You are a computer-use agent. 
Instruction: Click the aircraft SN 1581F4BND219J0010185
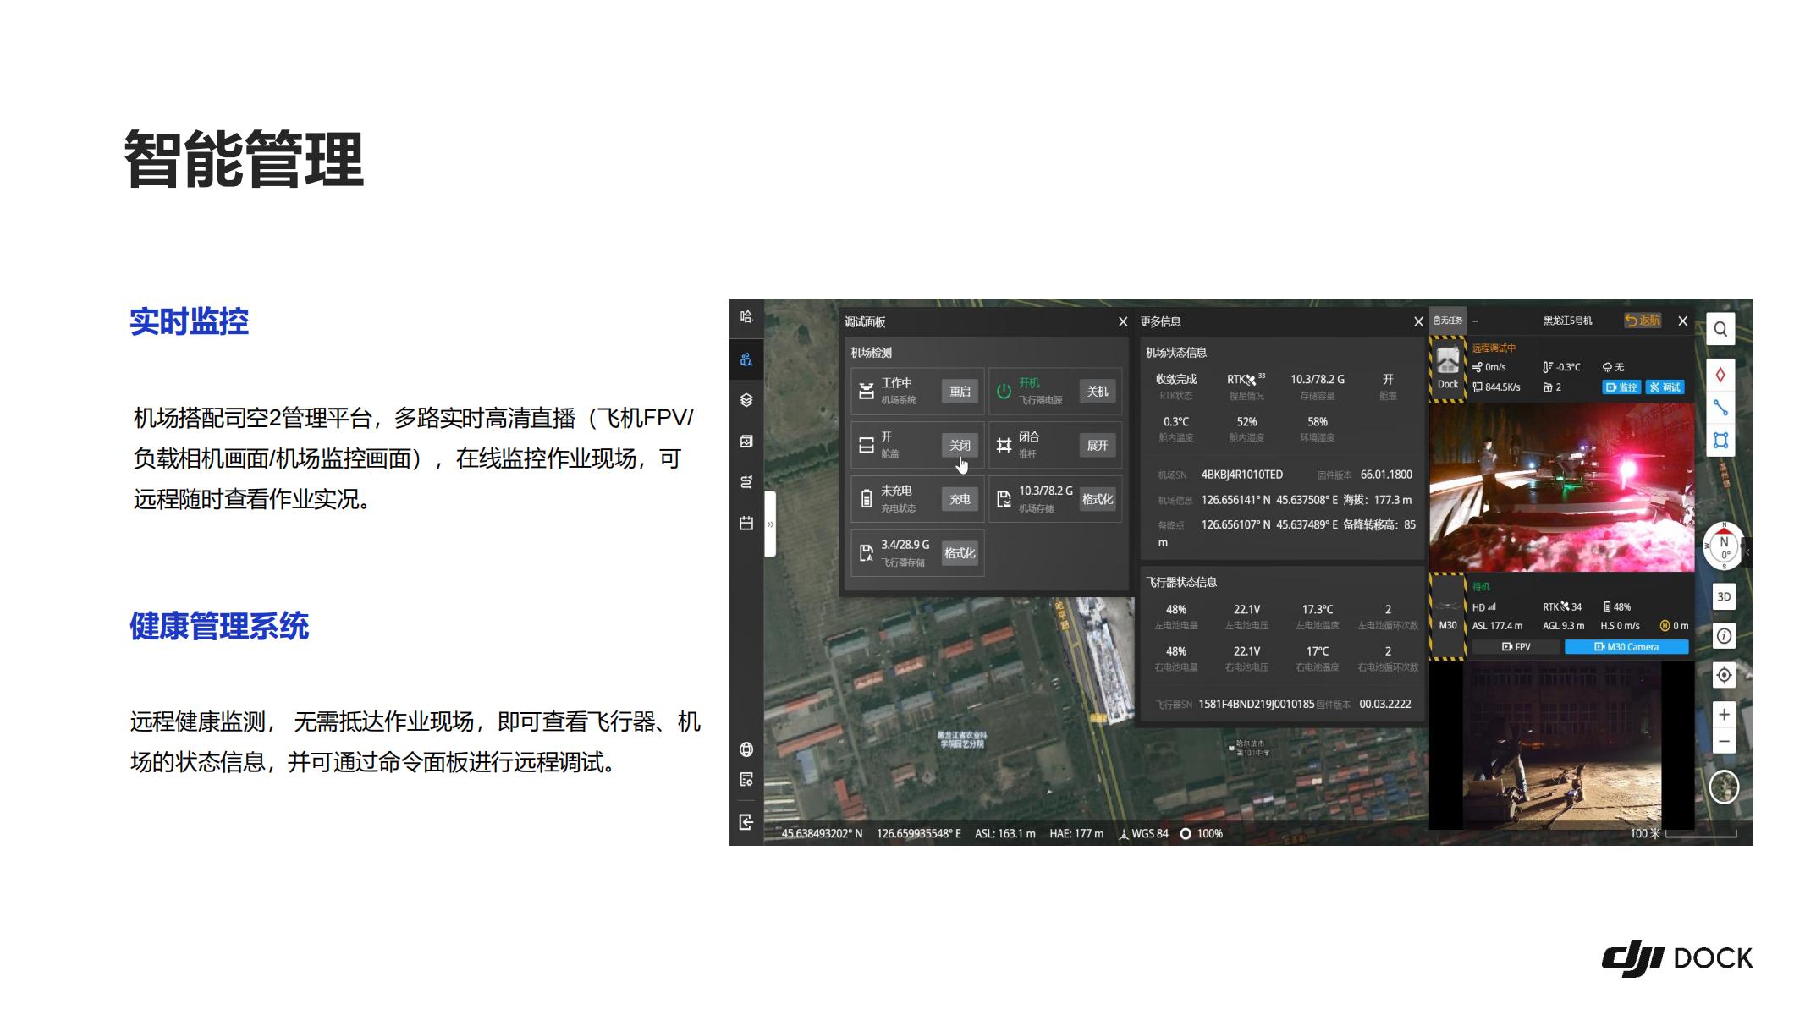(x=1256, y=705)
